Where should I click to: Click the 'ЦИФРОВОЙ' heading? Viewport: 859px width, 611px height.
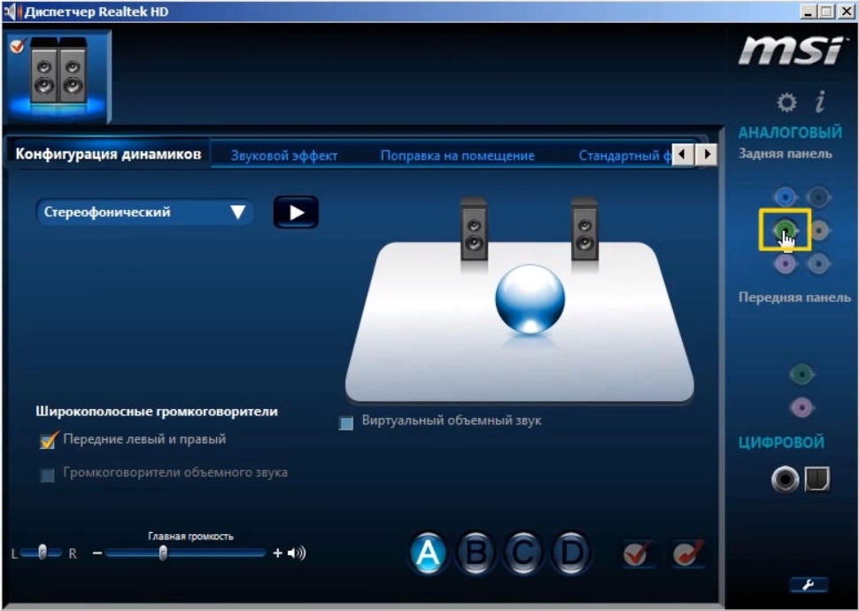pyautogui.click(x=781, y=442)
